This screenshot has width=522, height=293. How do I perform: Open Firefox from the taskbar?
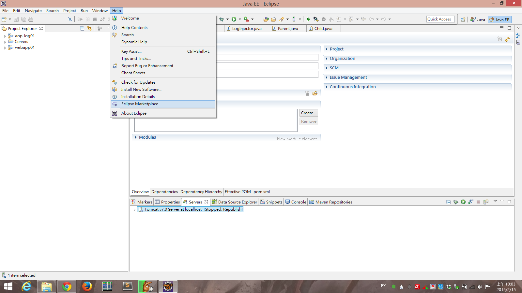click(x=87, y=286)
